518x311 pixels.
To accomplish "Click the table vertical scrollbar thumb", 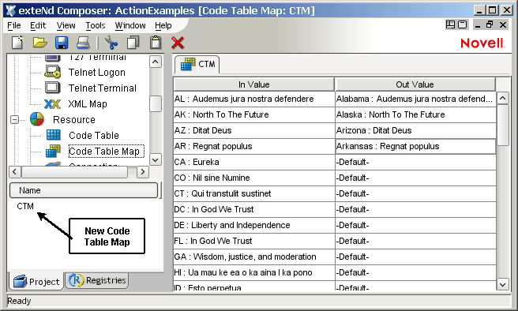I will click(x=503, y=125).
